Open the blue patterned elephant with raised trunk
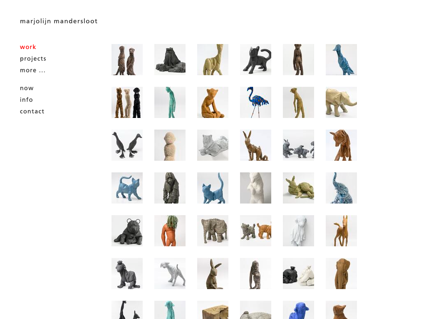 tap(341, 188)
